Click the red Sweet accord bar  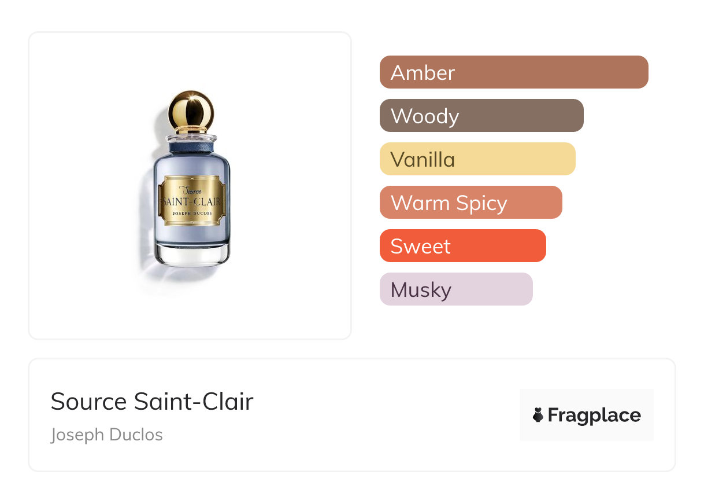click(x=462, y=246)
